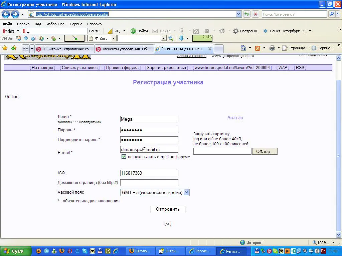Click the RSS feeds icon in command bar
This screenshot has height=256, width=342.
[x=258, y=48]
